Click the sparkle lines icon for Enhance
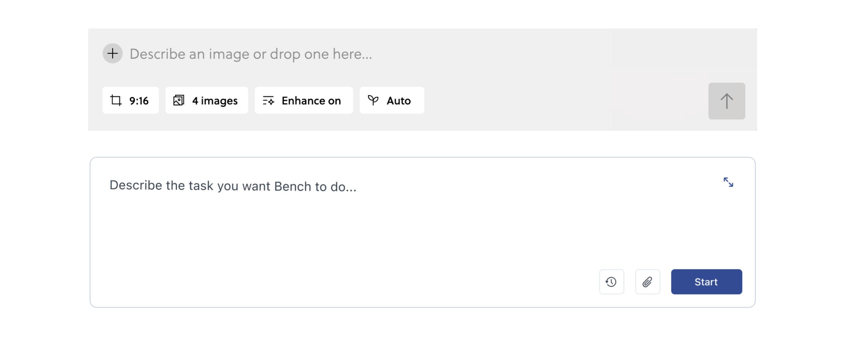Image resolution: width=847 pixels, height=338 pixels. pyautogui.click(x=268, y=100)
